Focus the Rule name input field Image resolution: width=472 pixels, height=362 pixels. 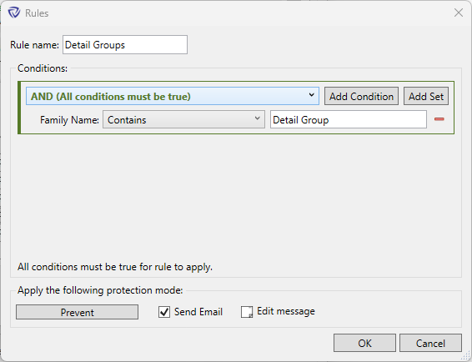point(125,45)
